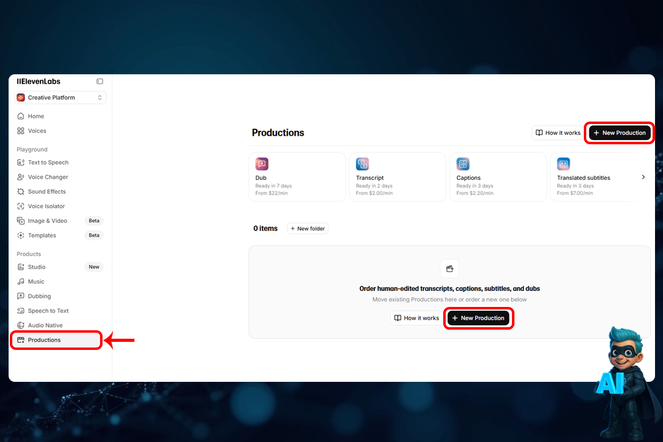Click the top New Production button

[619, 133]
